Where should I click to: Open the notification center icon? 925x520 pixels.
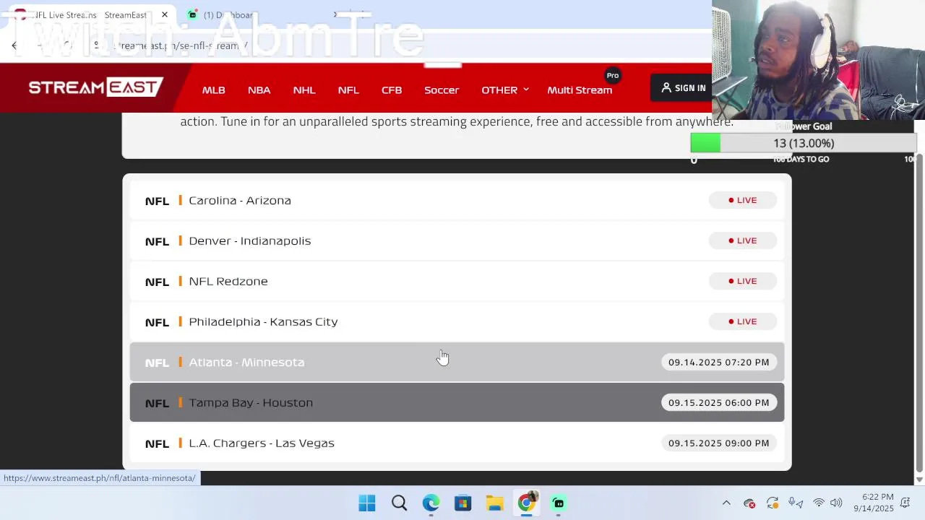coord(905,503)
